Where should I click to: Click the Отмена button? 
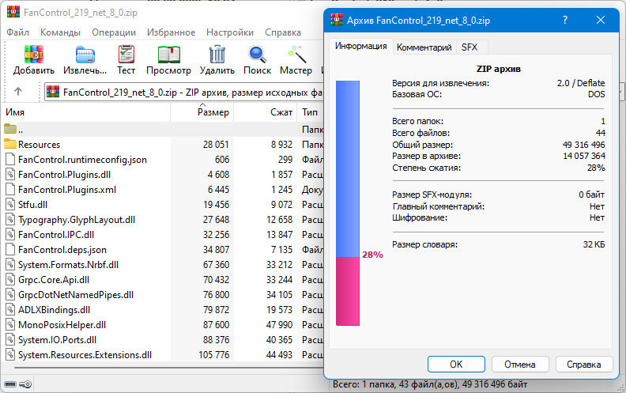pos(520,365)
